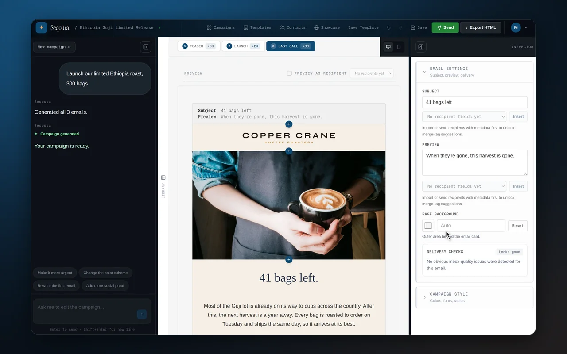The height and width of the screenshot is (354, 567).
Task: Click the Insert button under Preview
Action: [x=518, y=186]
